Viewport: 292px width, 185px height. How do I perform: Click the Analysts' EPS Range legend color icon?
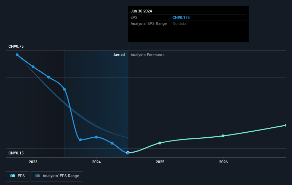(x=37, y=176)
